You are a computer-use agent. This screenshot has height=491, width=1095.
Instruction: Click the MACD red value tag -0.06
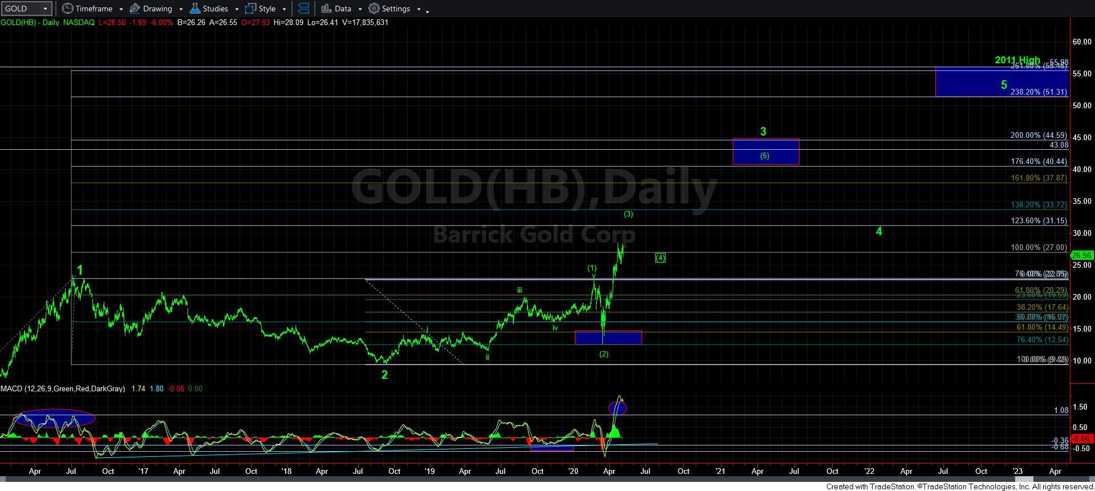(x=1082, y=439)
